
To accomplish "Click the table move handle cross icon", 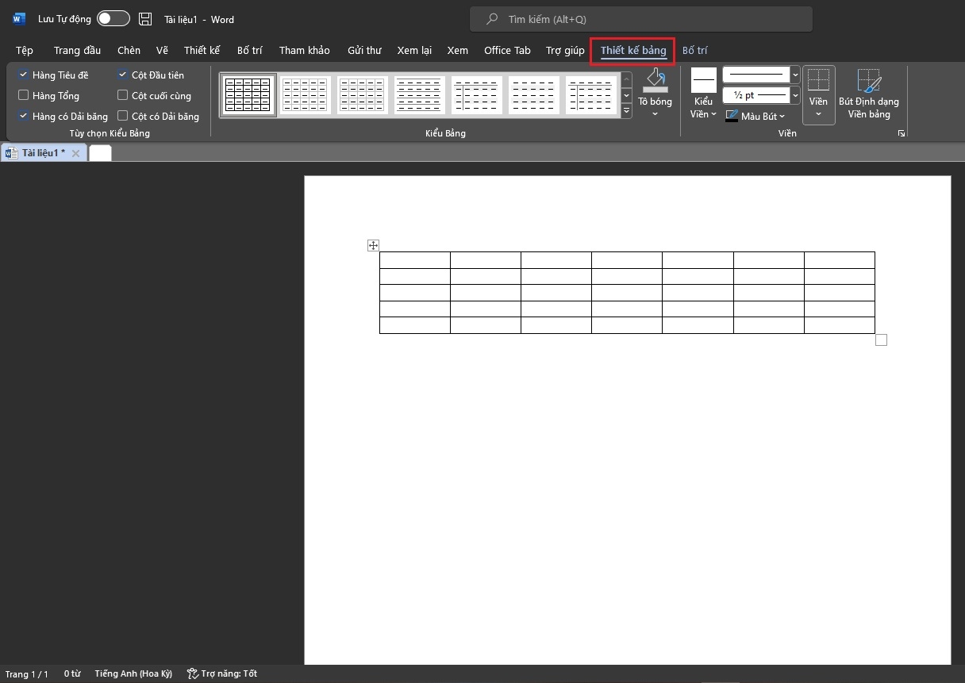I will [x=373, y=246].
